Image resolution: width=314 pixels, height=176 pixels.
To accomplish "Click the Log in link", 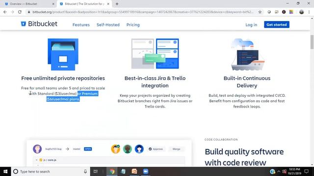I will 251,24.
